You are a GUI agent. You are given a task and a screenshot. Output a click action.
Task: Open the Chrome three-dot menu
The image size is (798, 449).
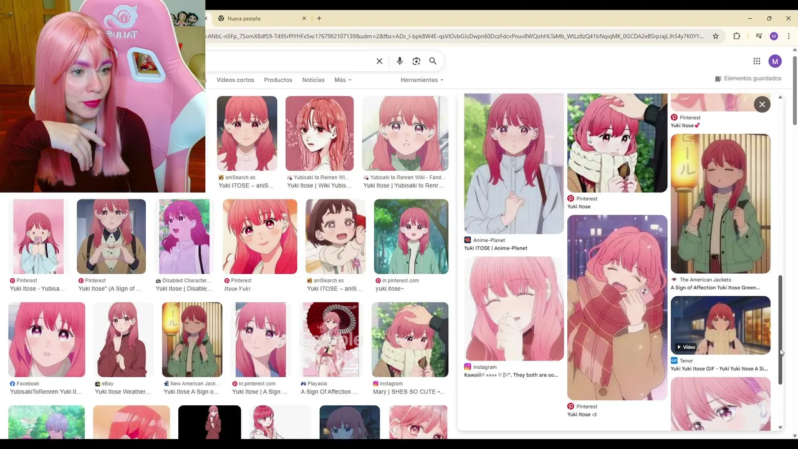789,36
